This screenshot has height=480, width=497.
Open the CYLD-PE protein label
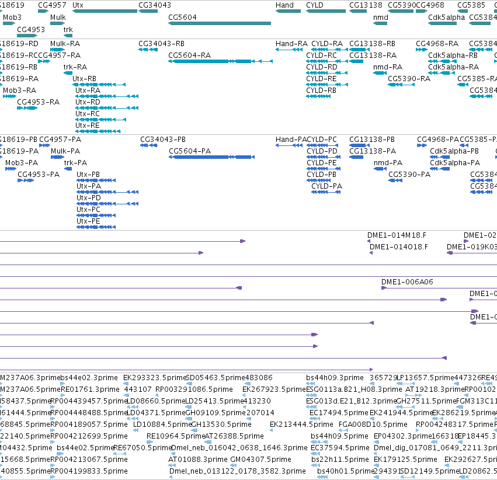click(322, 163)
